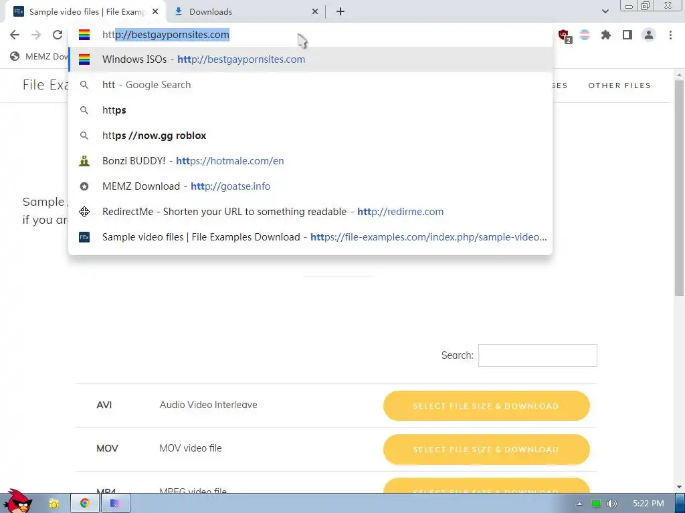
Task: Click the page vertical scrollbar thumb
Action: [680, 188]
